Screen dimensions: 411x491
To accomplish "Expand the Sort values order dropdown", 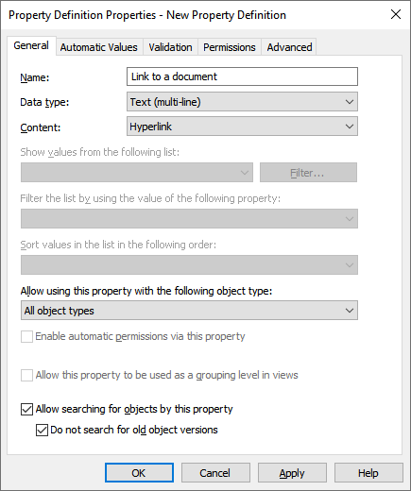I will pyautogui.click(x=189, y=264).
